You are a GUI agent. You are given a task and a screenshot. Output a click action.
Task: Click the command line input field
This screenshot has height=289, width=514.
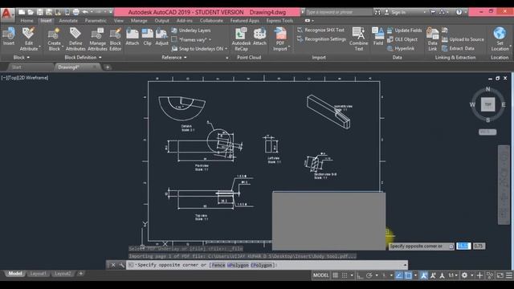coord(267,265)
